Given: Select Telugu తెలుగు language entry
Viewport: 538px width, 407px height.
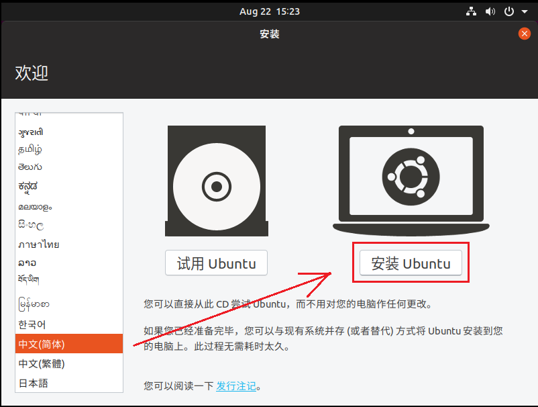Looking at the screenshot, I should click(x=69, y=167).
